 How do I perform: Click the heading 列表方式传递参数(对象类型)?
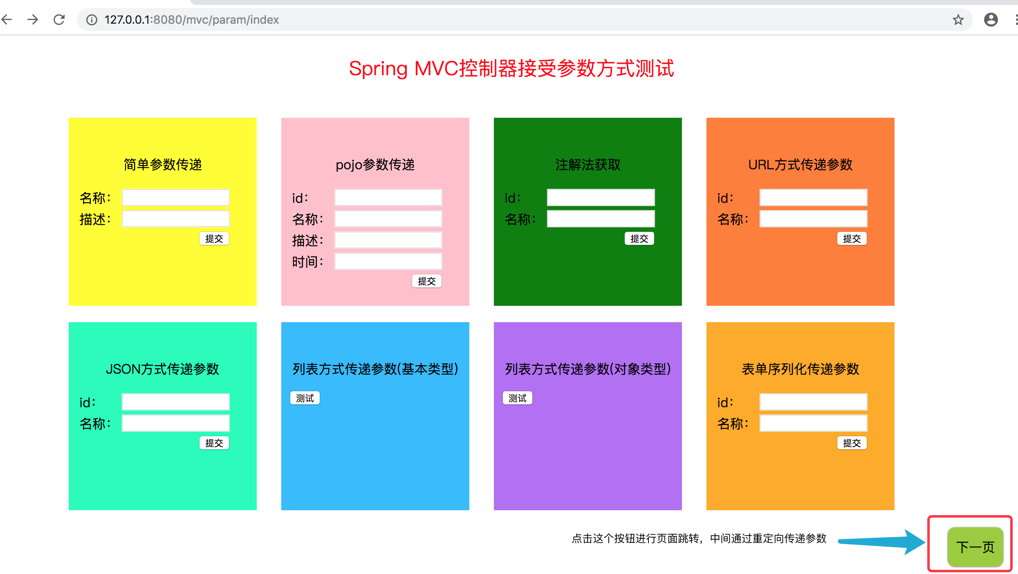pos(588,369)
